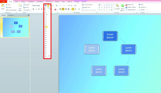Insert a New Slide

click(x=20, y=8)
